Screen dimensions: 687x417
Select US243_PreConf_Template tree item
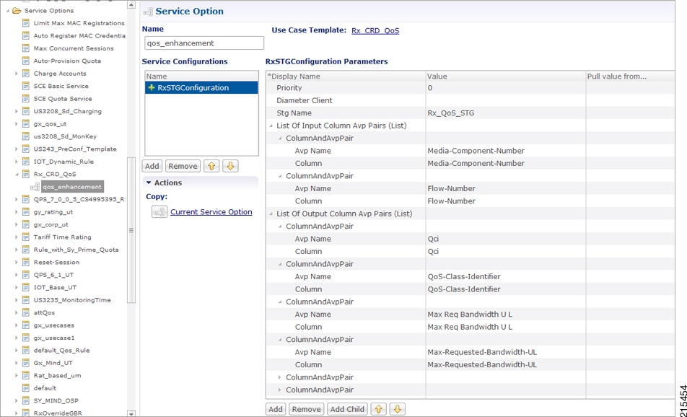[75, 149]
